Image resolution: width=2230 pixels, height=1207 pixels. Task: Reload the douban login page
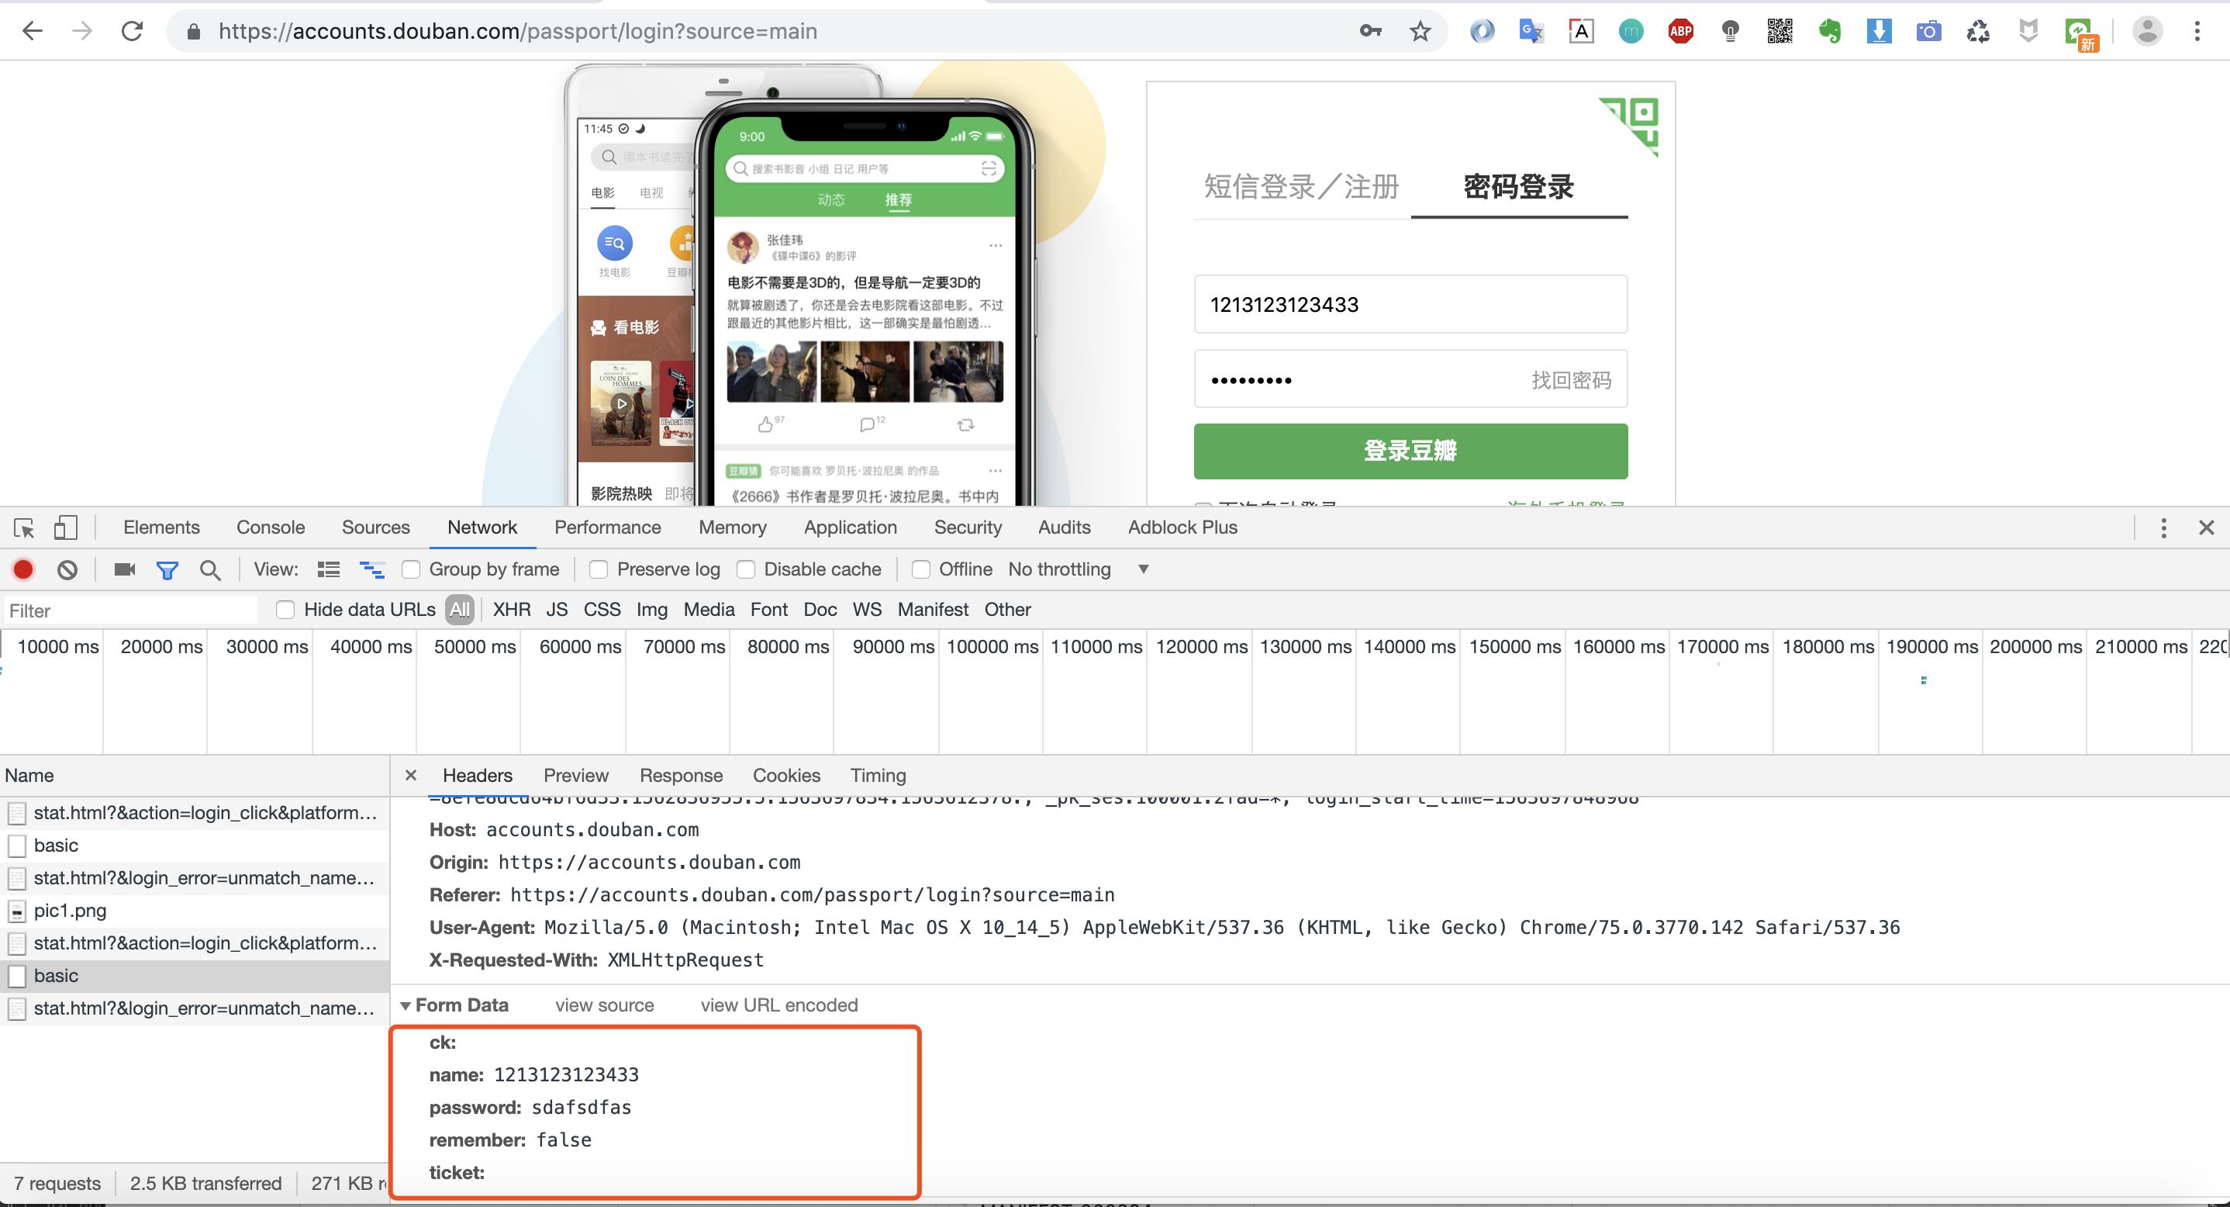tap(133, 31)
